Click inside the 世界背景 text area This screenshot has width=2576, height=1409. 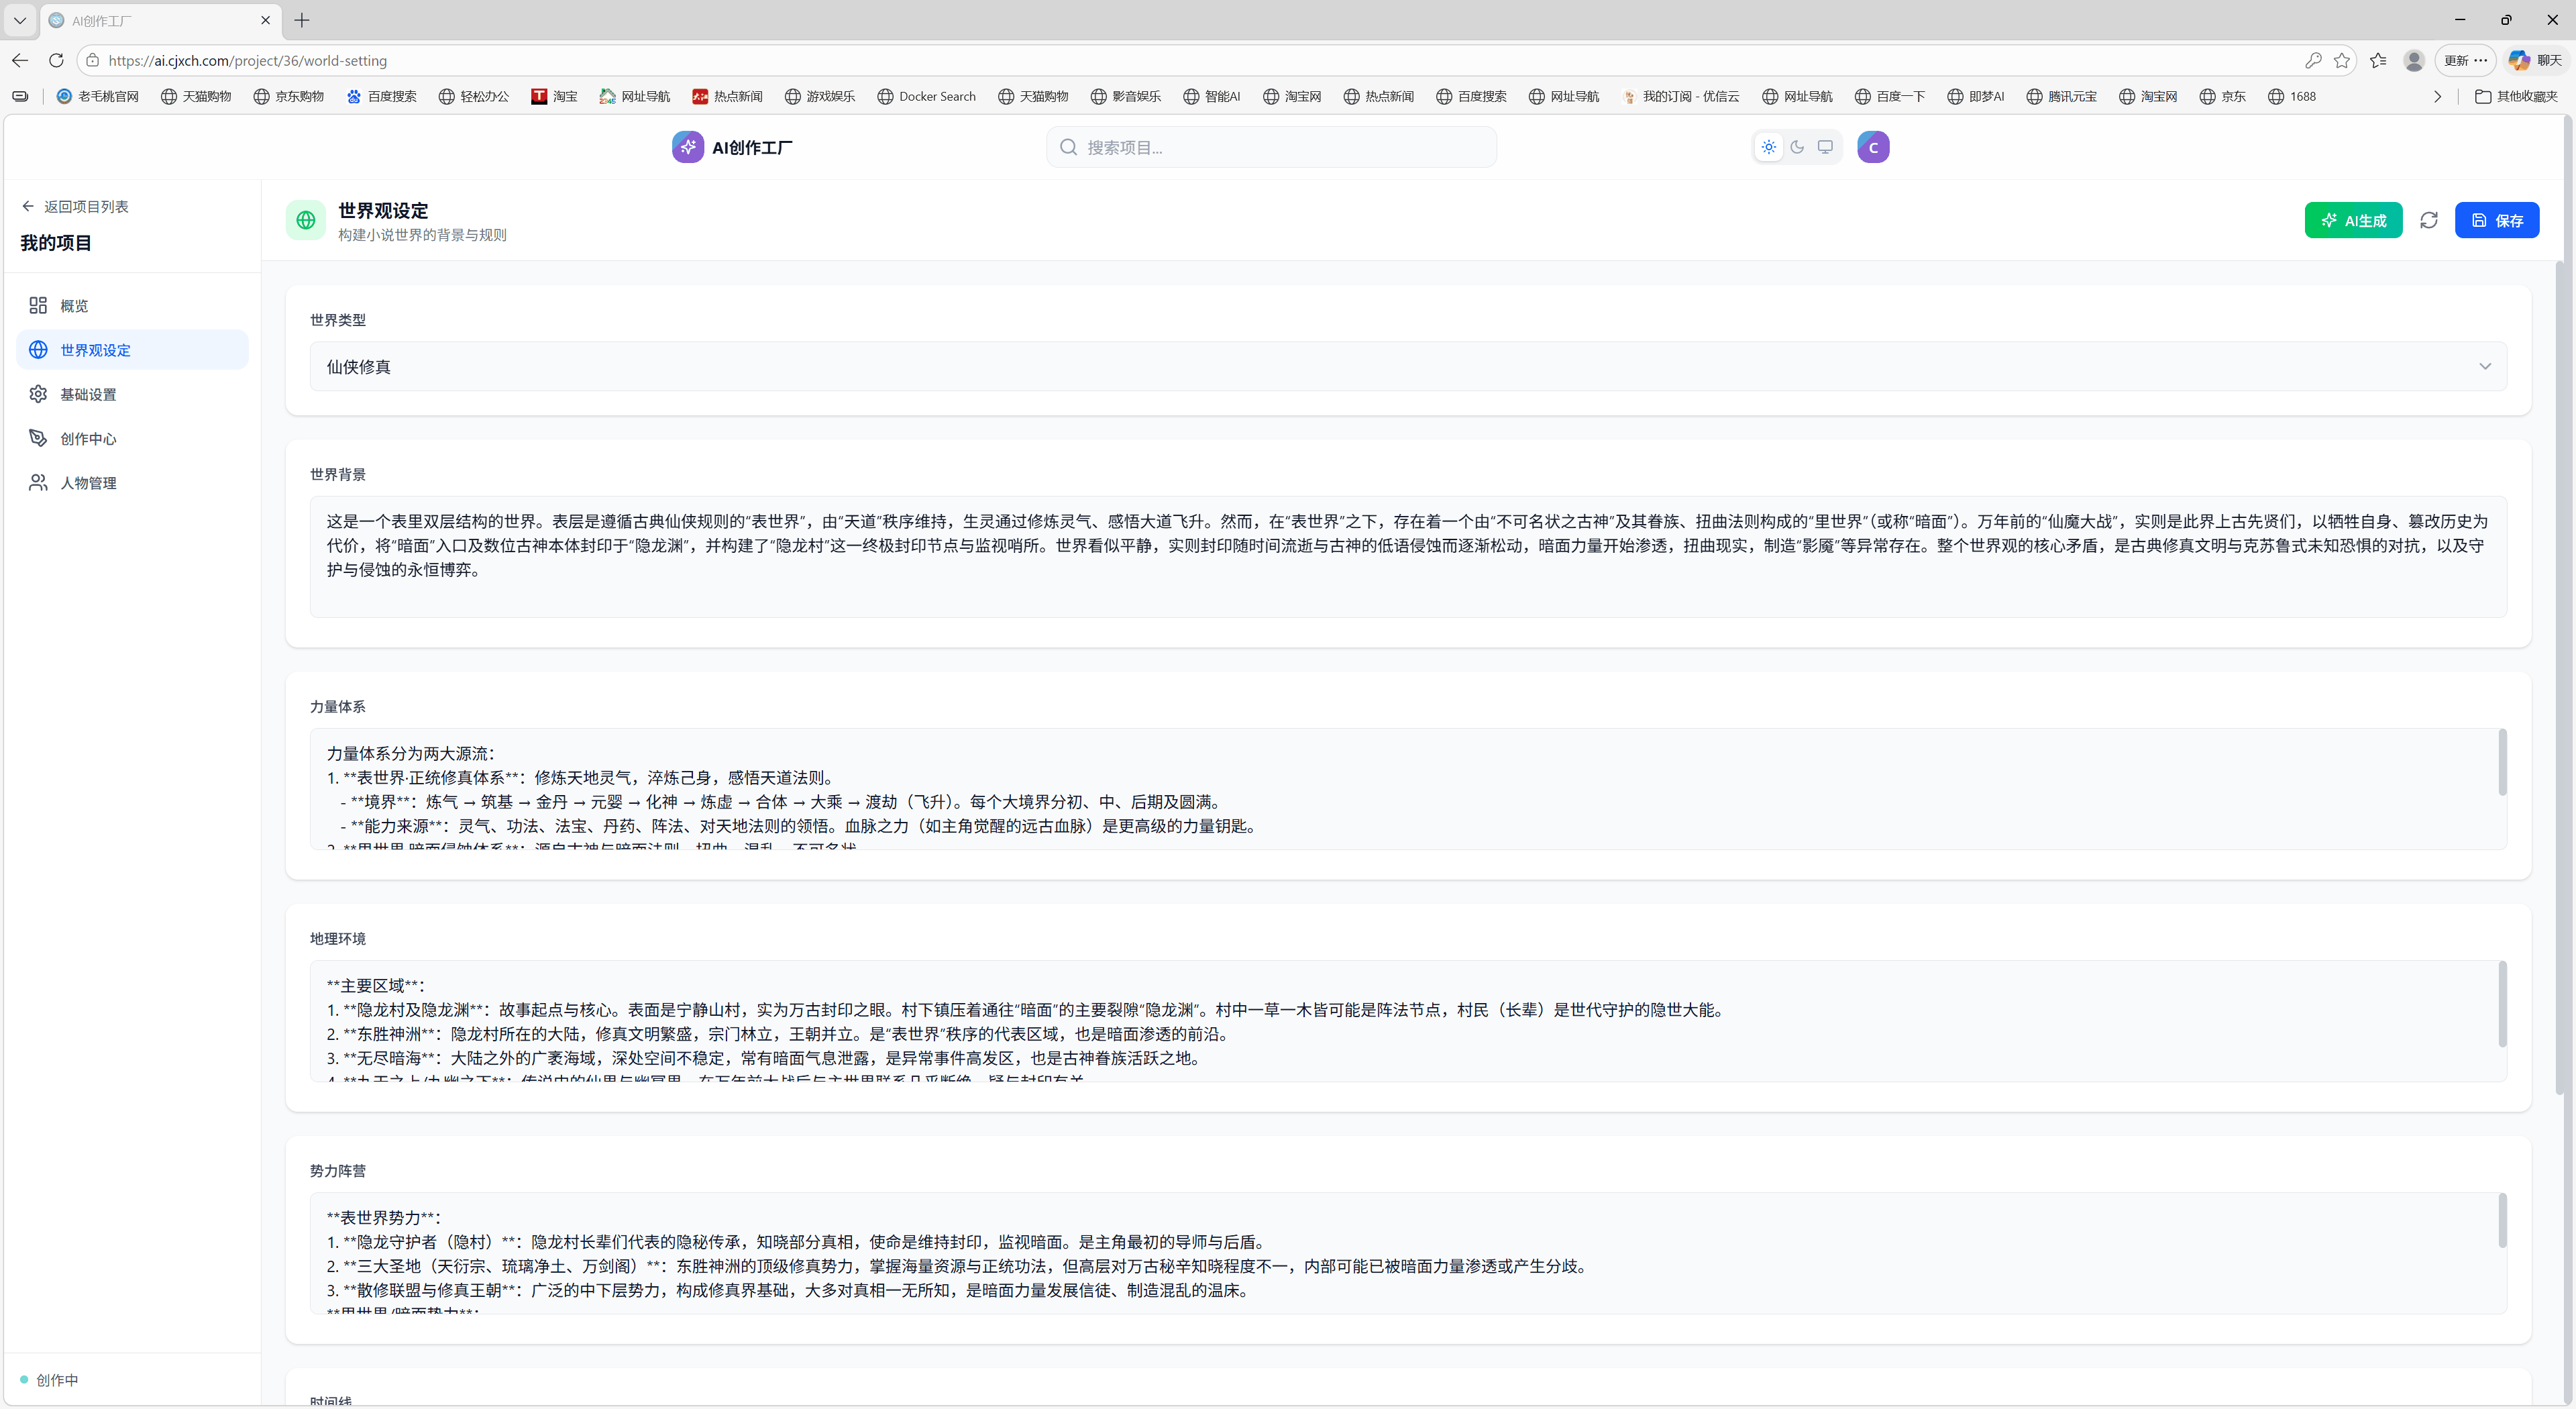point(1408,556)
